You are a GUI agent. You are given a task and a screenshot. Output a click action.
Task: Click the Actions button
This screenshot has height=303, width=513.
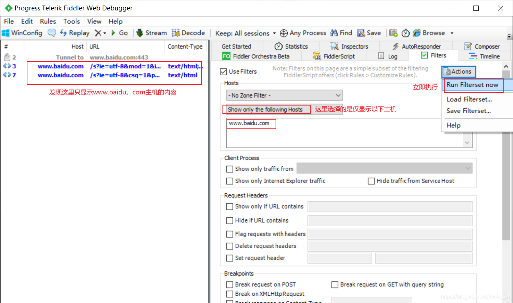(x=459, y=71)
